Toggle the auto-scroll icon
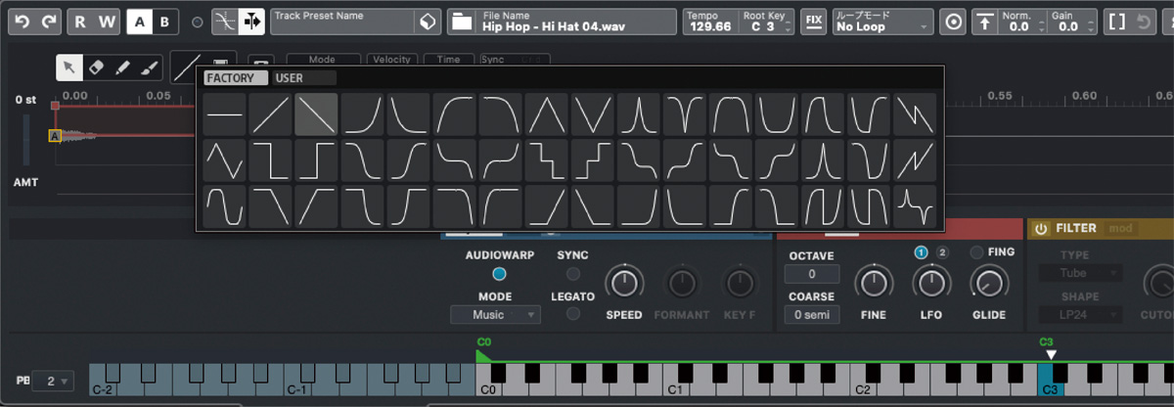This screenshot has width=1174, height=407. click(x=252, y=22)
